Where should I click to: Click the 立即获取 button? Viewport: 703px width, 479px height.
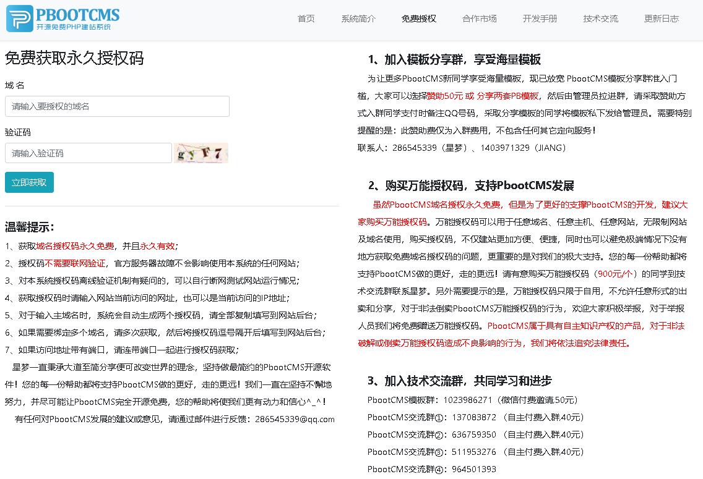coord(29,182)
